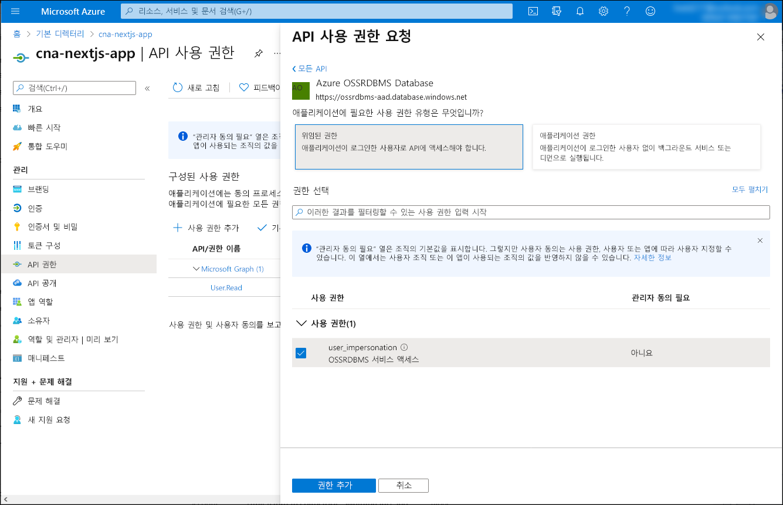
Task: Focus the top resource search box
Action: point(317,11)
